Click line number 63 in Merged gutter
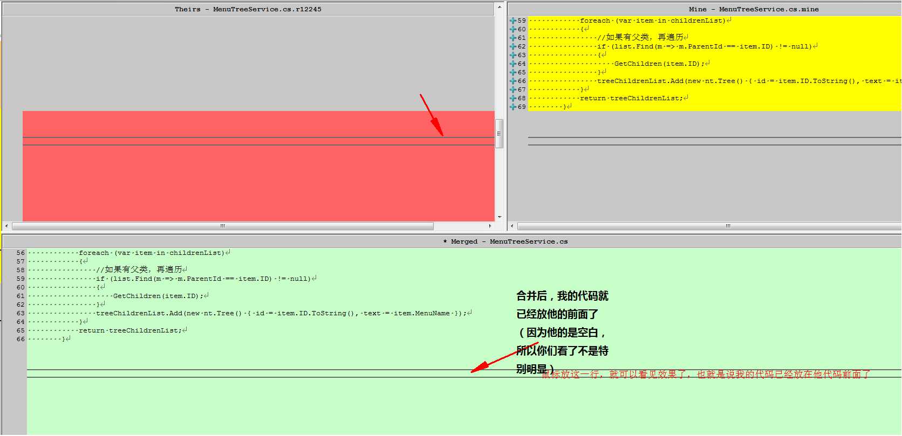902x436 pixels. click(x=20, y=313)
